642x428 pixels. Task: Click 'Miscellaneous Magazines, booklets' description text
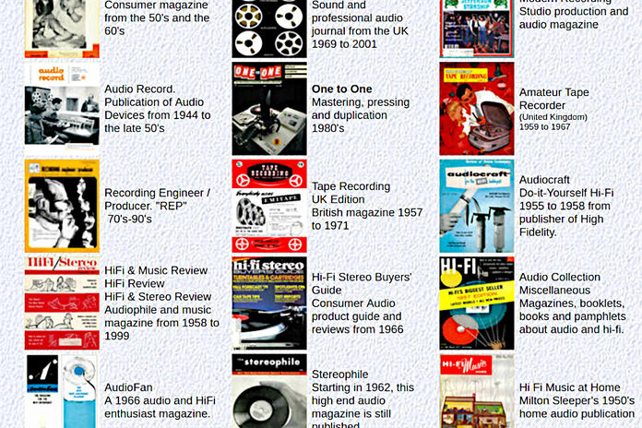coord(573,310)
